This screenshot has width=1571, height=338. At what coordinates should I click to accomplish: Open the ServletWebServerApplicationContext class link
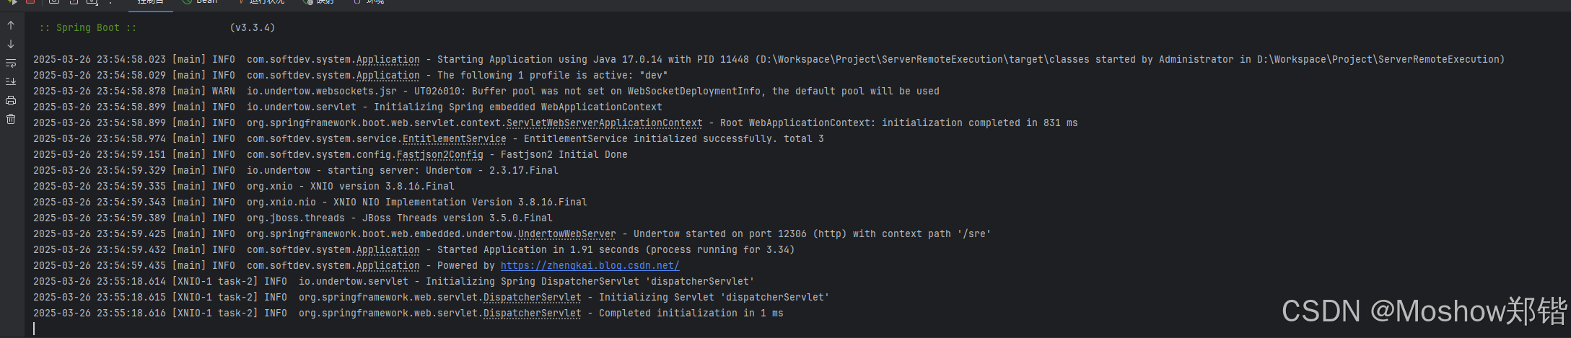[x=605, y=123]
